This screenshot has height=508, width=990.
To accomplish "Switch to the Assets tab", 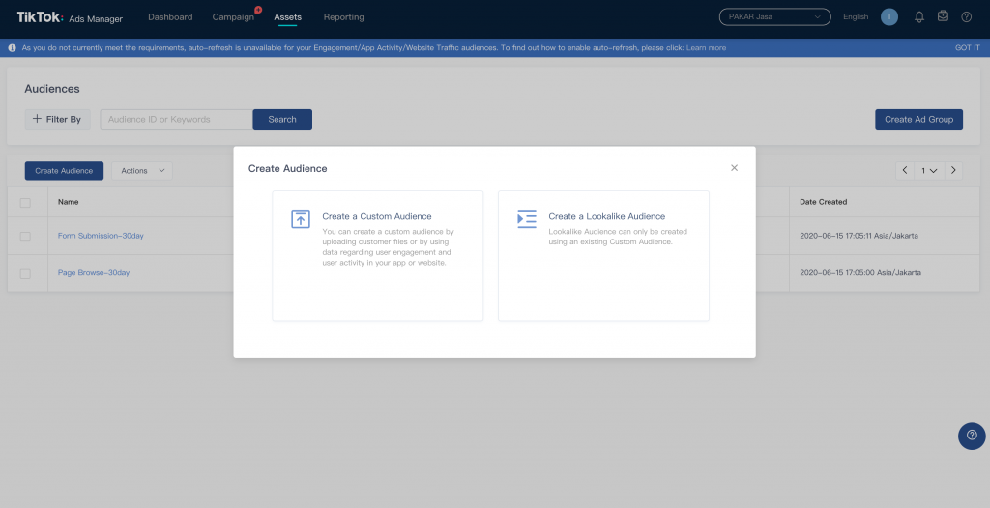I will click(287, 17).
